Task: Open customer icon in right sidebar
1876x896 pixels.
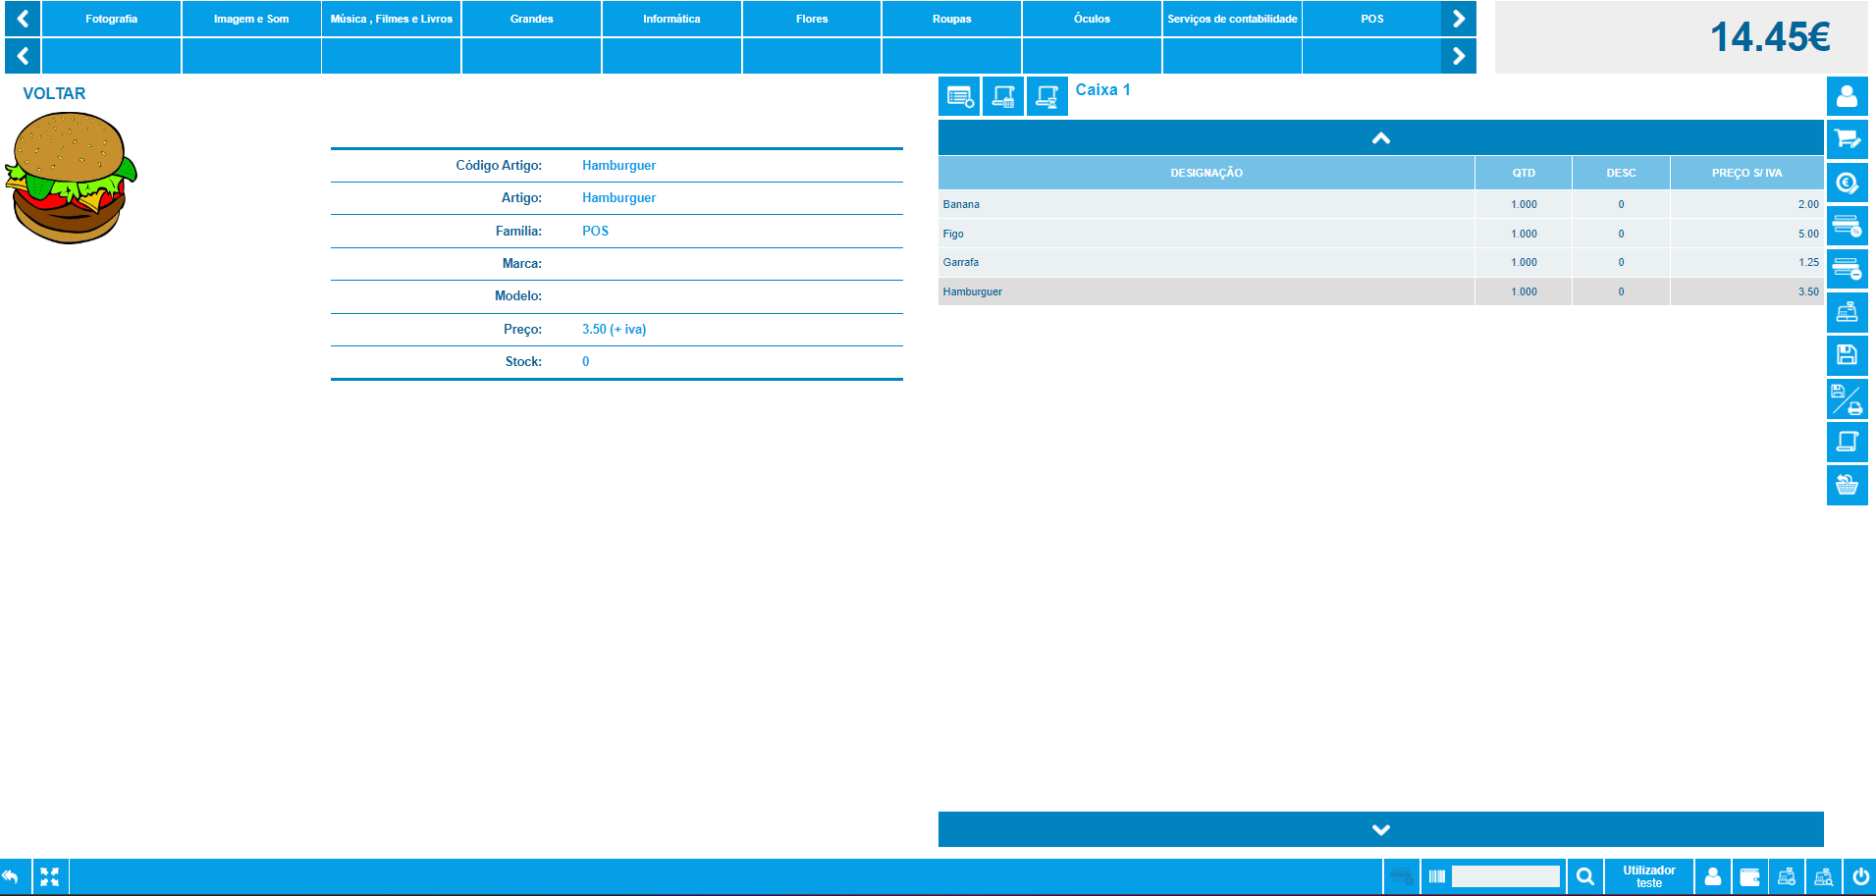Action: [1847, 96]
